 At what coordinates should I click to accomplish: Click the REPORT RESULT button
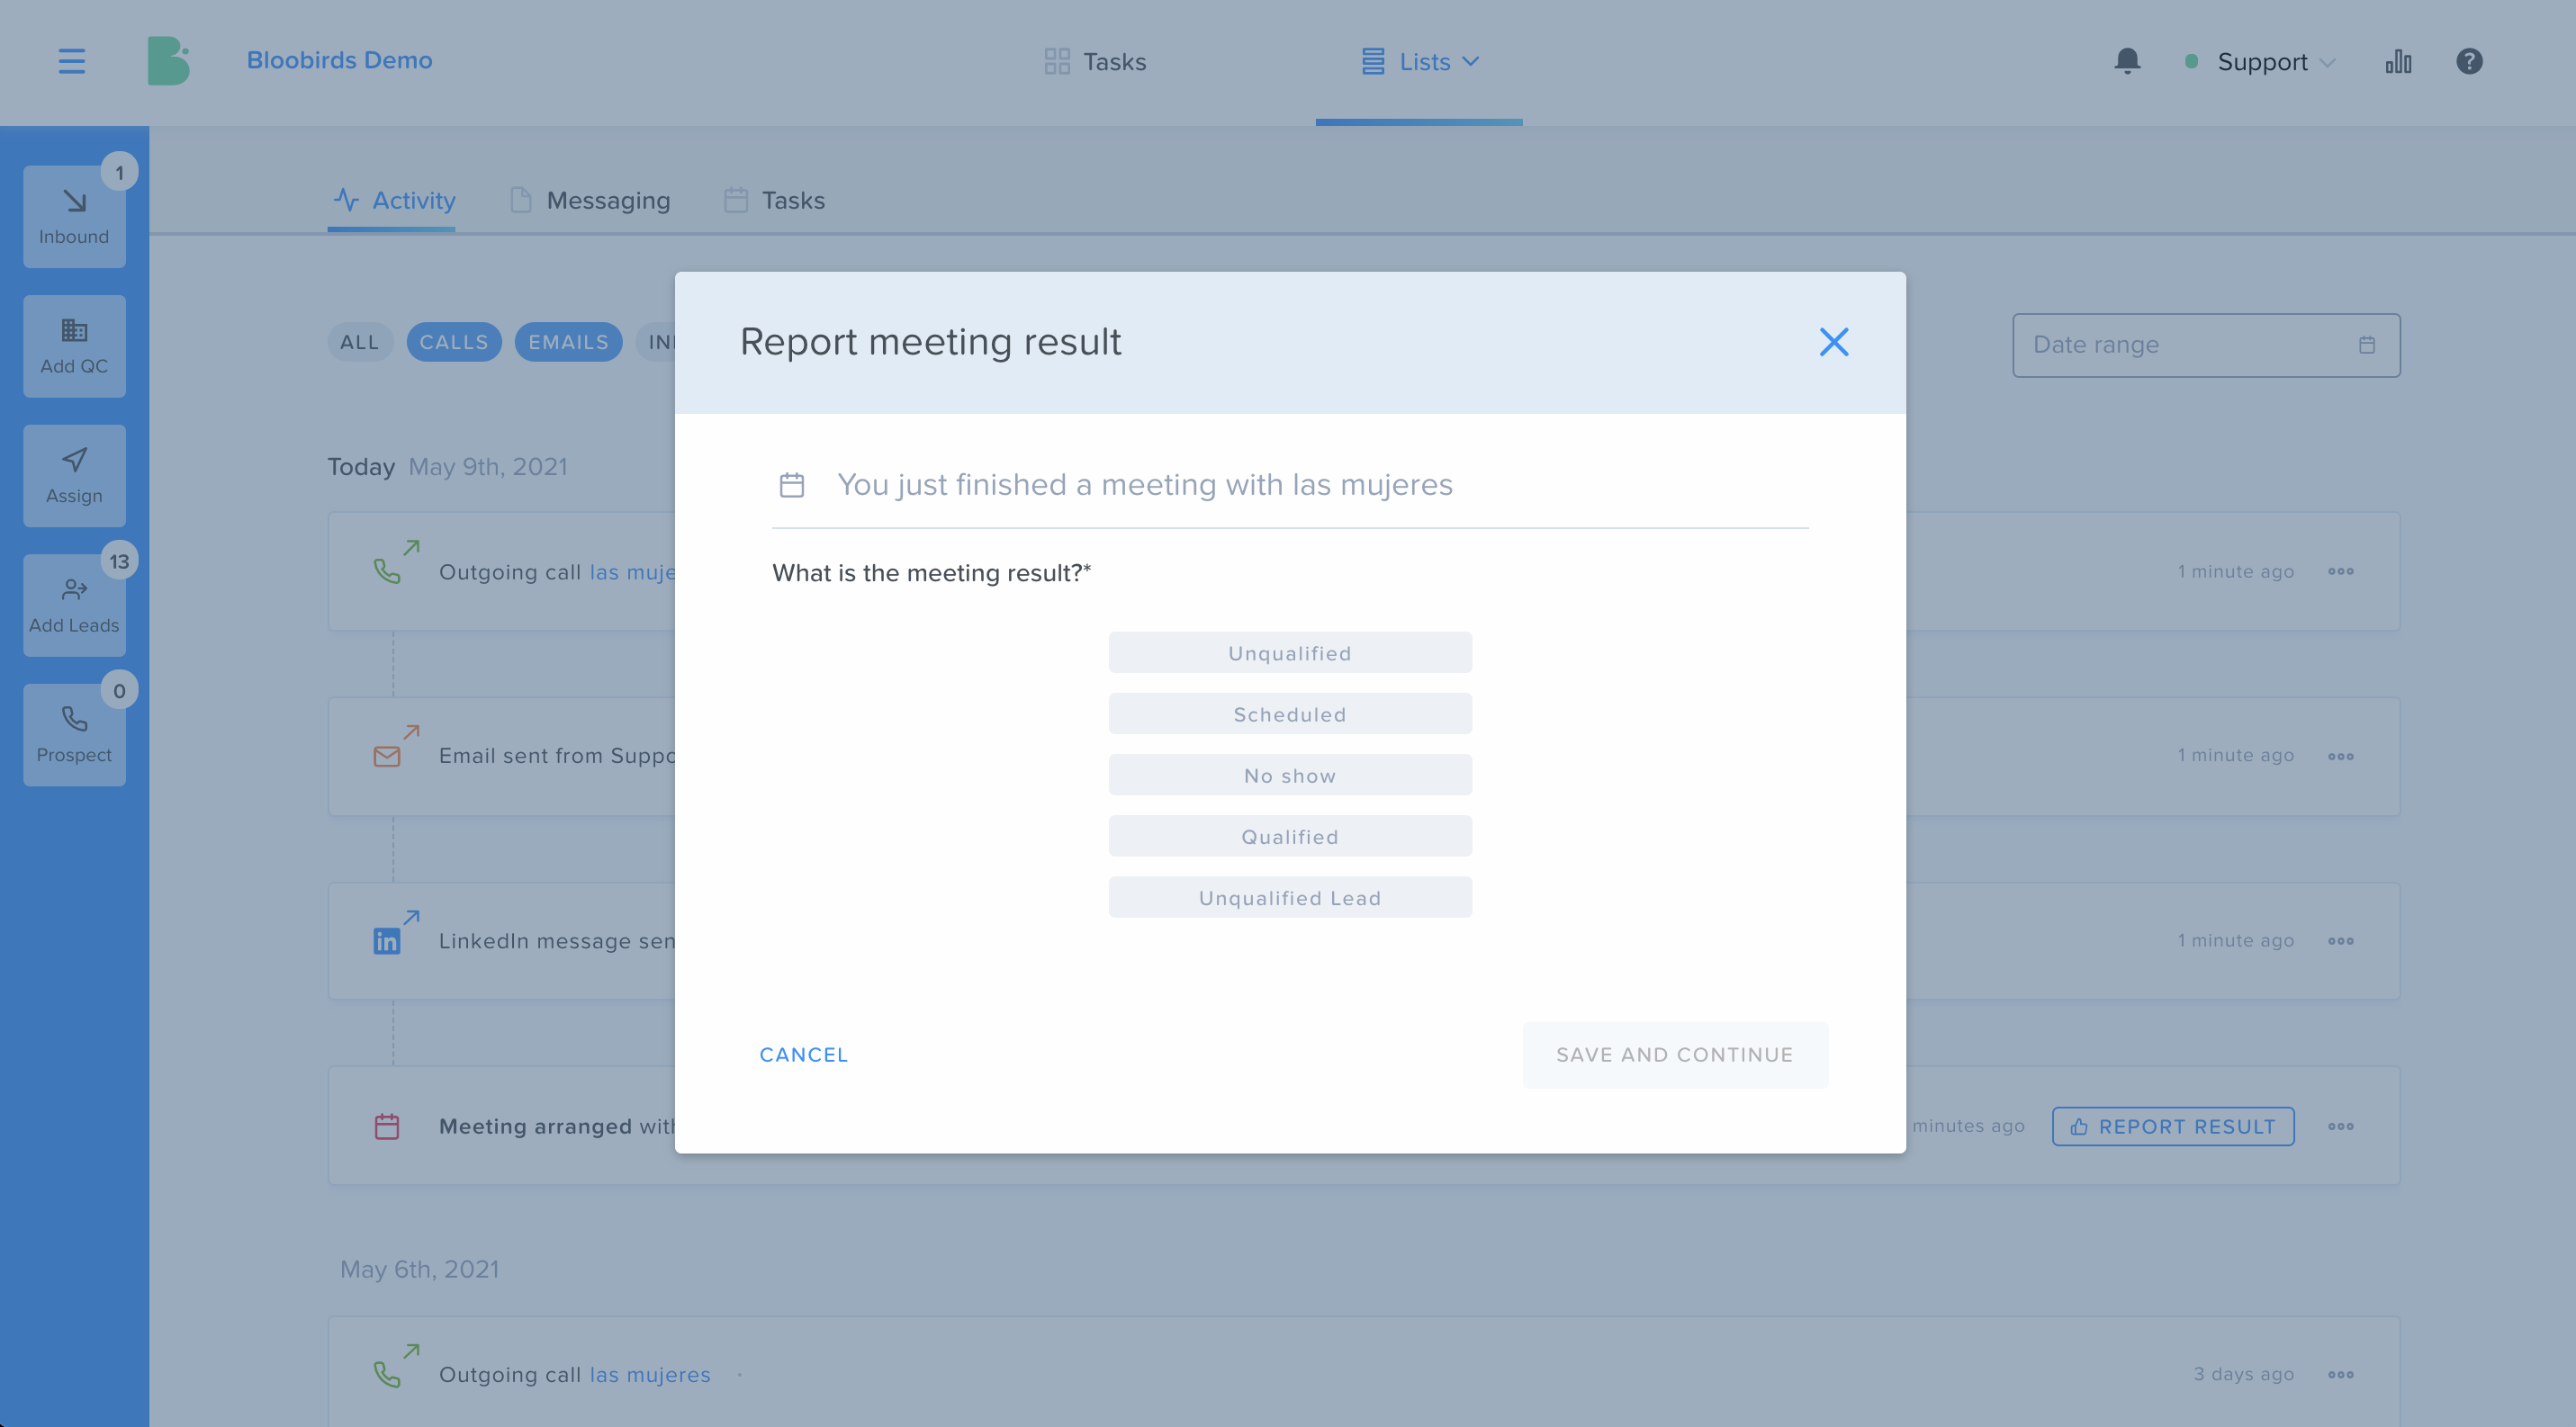[2173, 1127]
